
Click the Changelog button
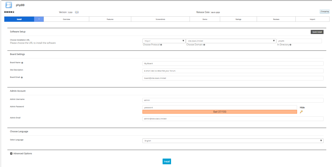(325, 11)
